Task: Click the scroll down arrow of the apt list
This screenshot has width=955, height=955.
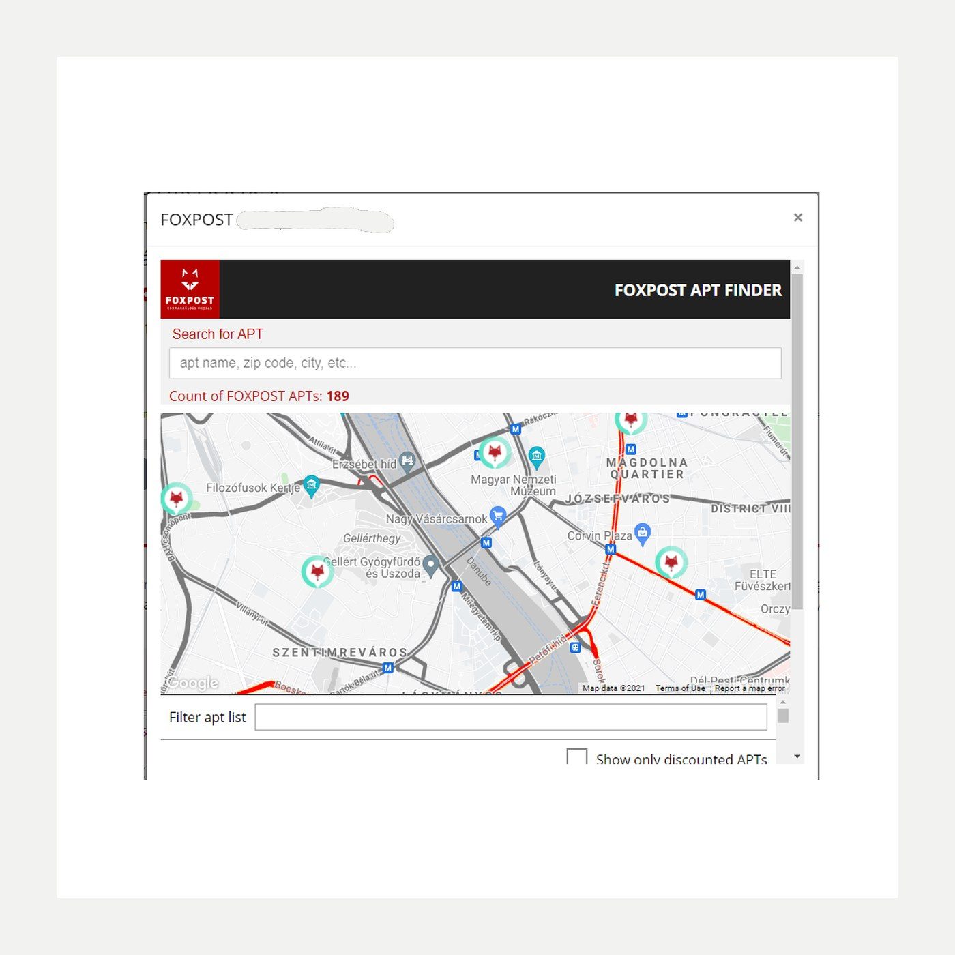Action: click(797, 756)
